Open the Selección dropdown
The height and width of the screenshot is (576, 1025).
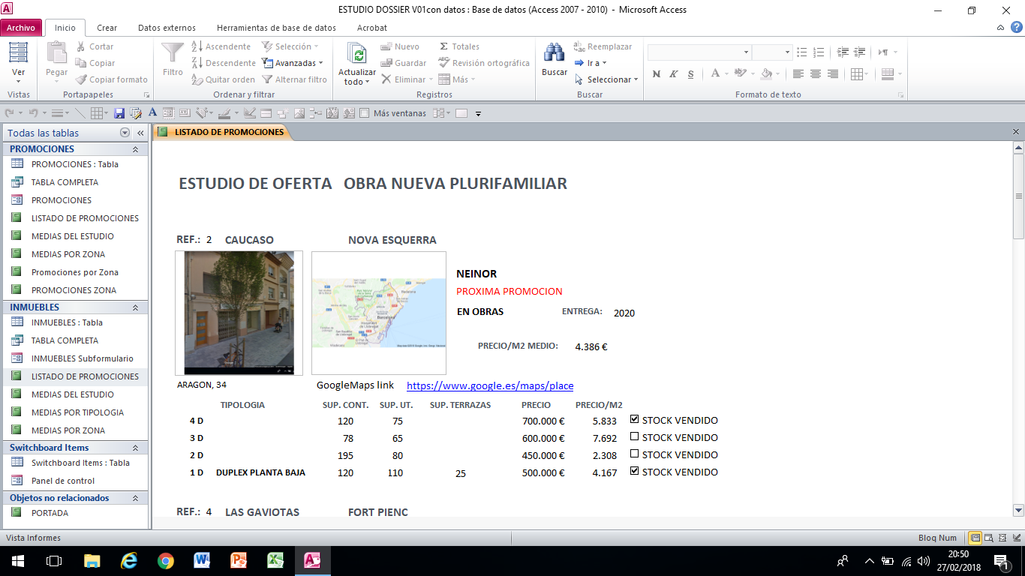coord(289,46)
